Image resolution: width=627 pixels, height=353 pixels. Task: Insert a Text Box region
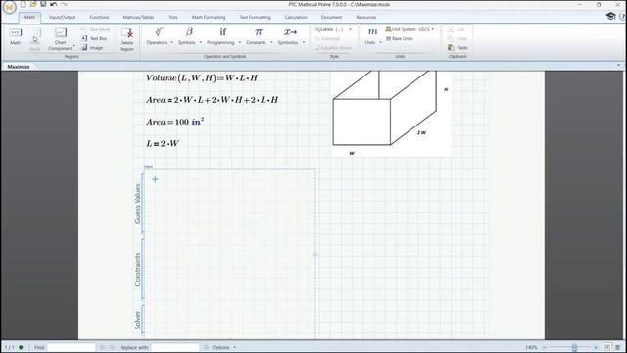pos(95,38)
